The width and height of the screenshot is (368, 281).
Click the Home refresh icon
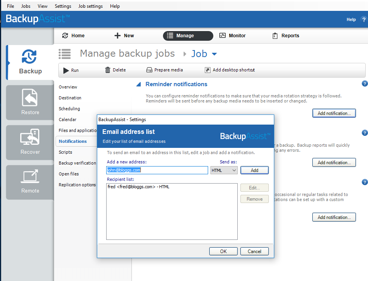[65, 36]
